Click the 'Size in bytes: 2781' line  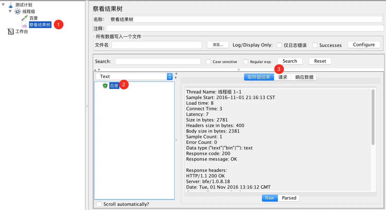(x=207, y=120)
